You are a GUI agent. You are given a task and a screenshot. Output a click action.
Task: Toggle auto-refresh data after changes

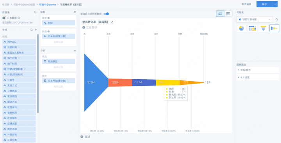106,14
